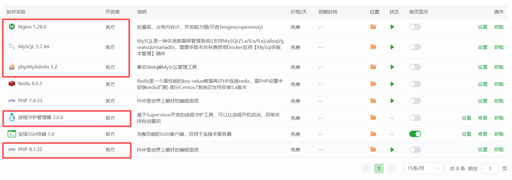Disable homepage display for 宝塔SSH终端
Screen dimensions: 512x180
(415, 134)
